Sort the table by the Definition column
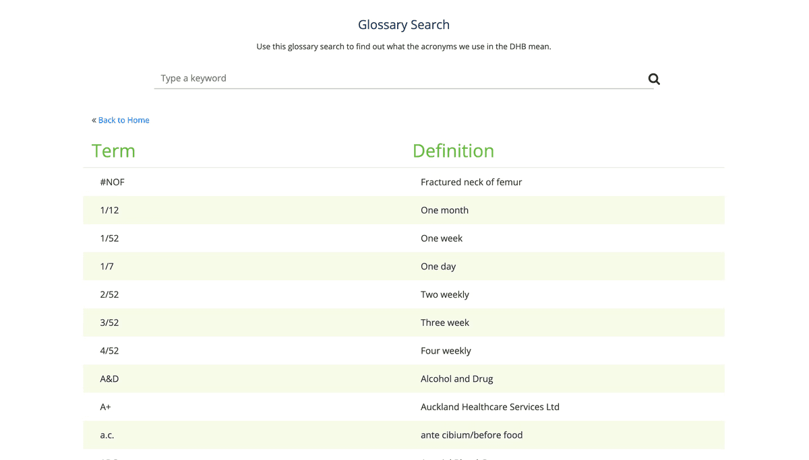The image size is (809, 460). (x=453, y=151)
